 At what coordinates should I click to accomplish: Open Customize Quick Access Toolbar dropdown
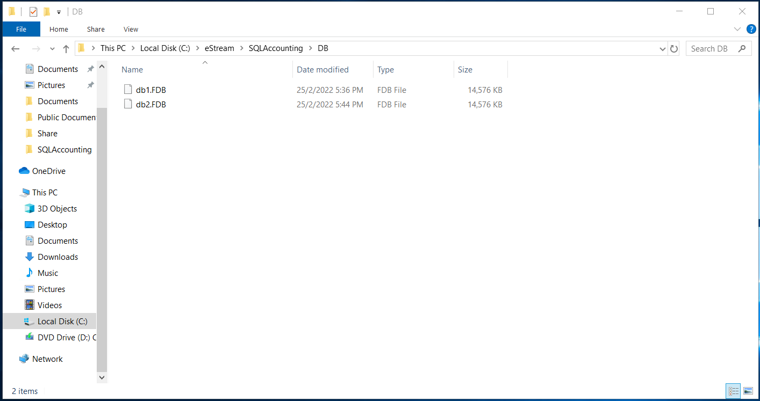tap(59, 12)
